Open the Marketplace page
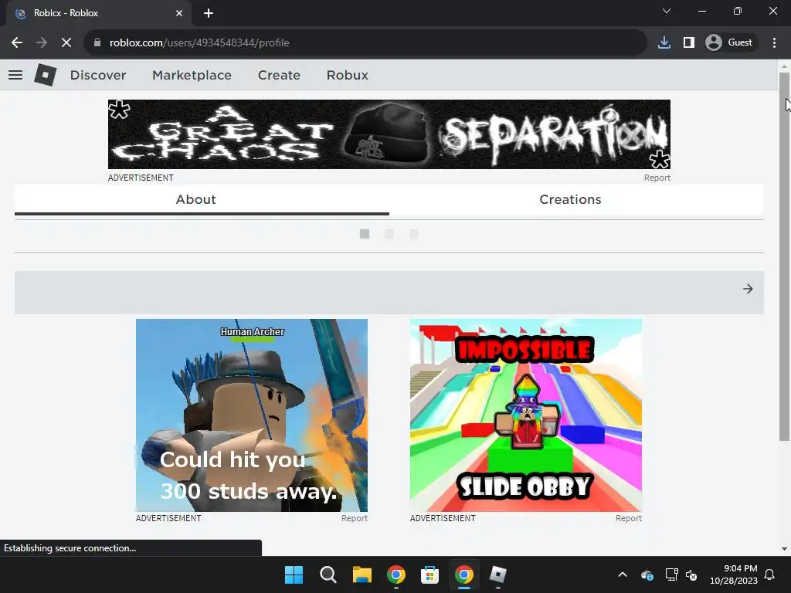The height and width of the screenshot is (593, 791). [192, 75]
